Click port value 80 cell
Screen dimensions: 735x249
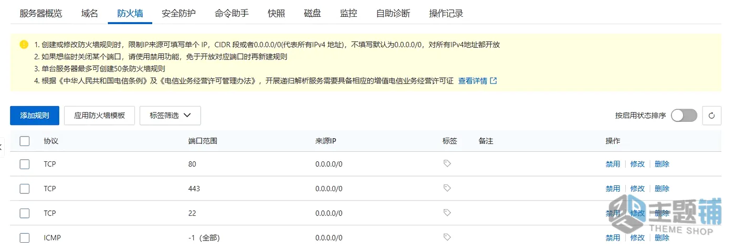click(x=192, y=164)
